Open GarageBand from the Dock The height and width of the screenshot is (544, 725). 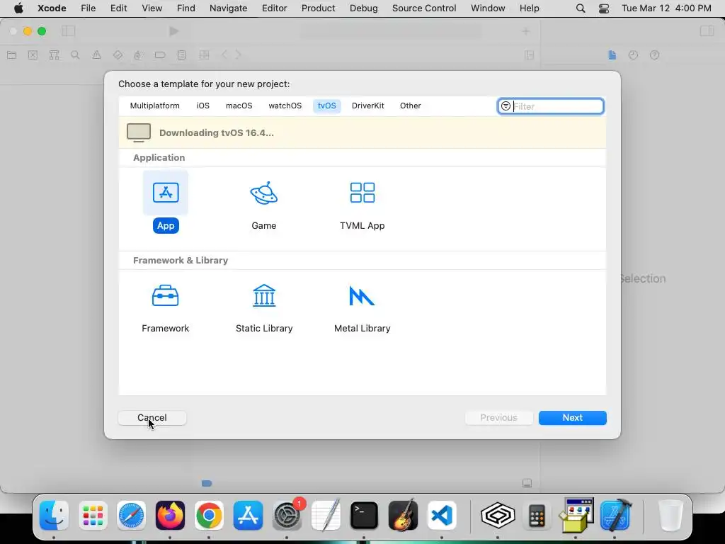click(403, 516)
